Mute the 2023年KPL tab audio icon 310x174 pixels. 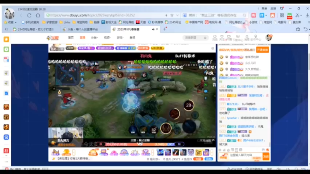[x=153, y=29]
